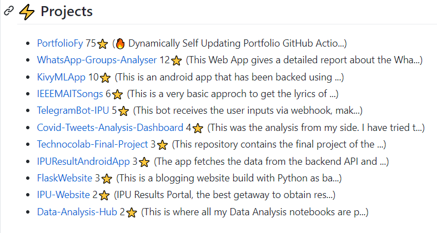Open the IPUResultAndroidApp repository
Image resolution: width=437 pixels, height=233 pixels.
pos(83,161)
